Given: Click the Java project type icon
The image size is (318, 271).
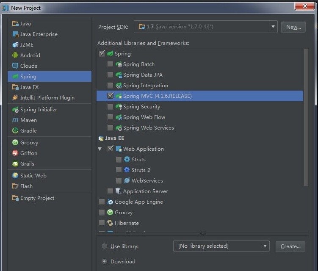Looking at the screenshot, I should pos(15,24).
